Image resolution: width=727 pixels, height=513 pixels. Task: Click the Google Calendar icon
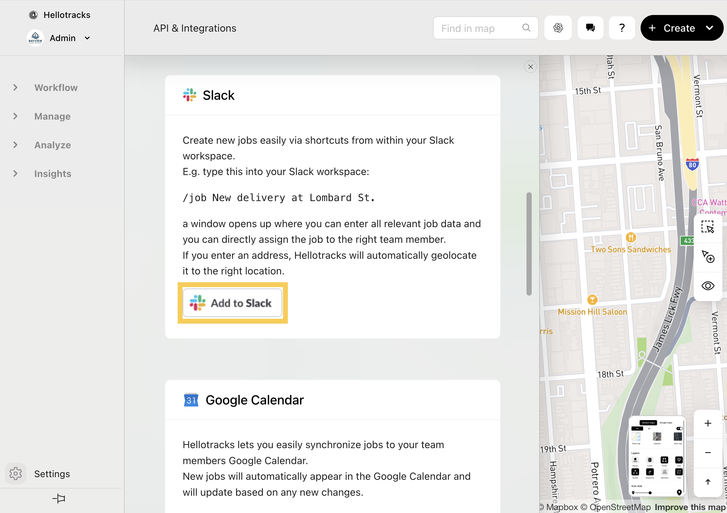(191, 400)
